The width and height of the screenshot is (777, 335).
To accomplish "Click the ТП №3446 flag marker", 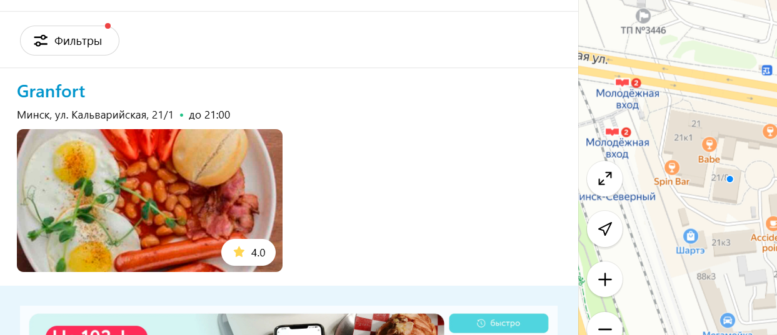I will pyautogui.click(x=643, y=16).
